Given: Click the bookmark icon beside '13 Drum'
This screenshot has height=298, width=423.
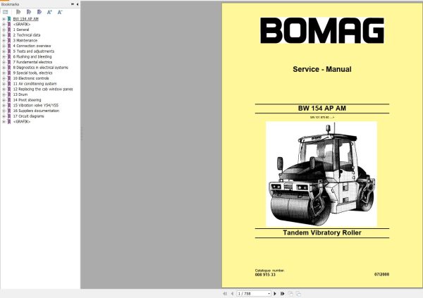Looking at the screenshot, I should (x=9, y=94).
